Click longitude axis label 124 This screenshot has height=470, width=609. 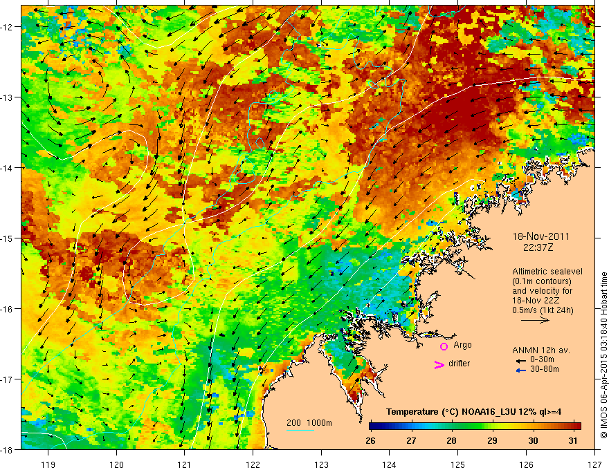(390, 464)
